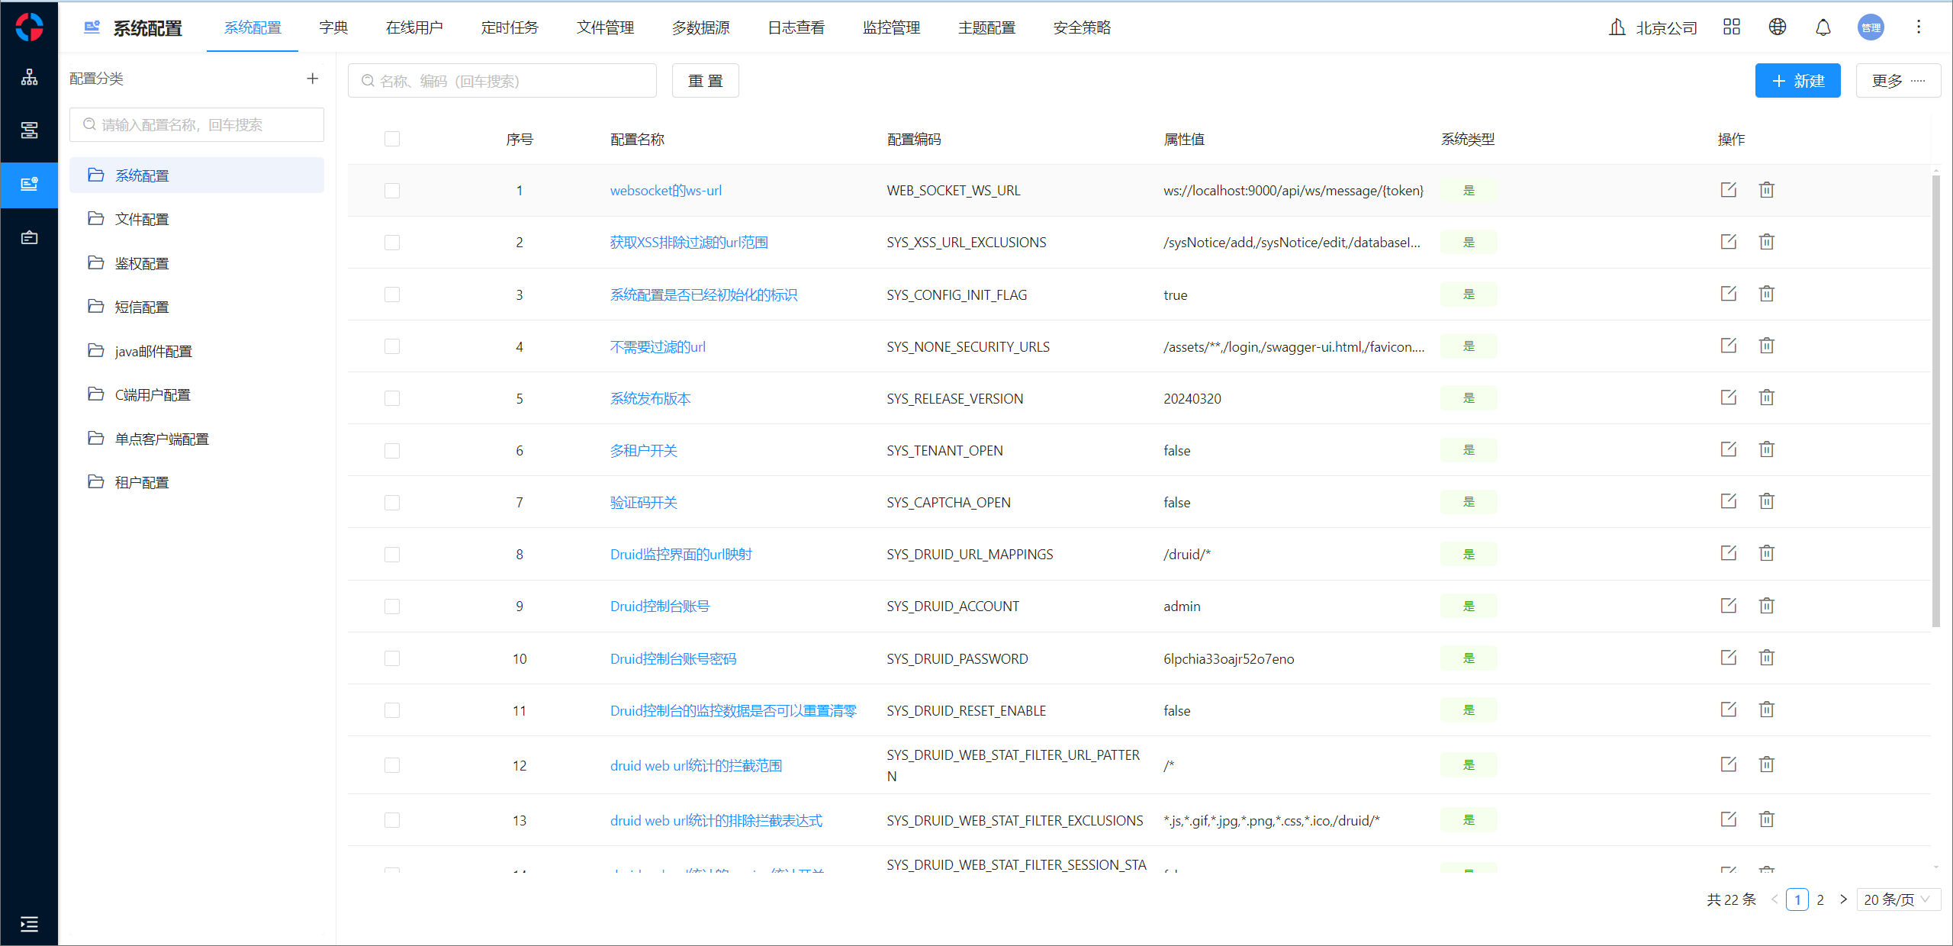Add a config category with plus icon

[312, 79]
